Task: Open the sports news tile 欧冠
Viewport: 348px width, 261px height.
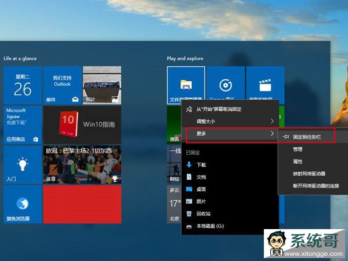Action: [82, 165]
